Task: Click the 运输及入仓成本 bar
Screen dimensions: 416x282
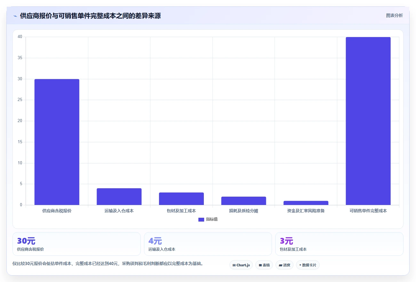Action: click(119, 197)
